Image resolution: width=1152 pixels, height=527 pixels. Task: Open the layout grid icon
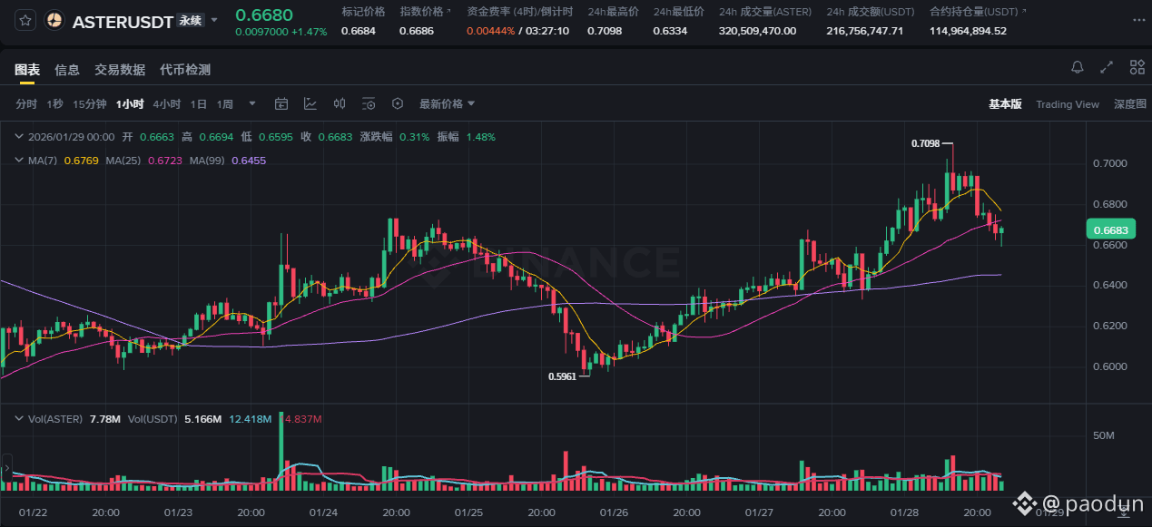1137,67
